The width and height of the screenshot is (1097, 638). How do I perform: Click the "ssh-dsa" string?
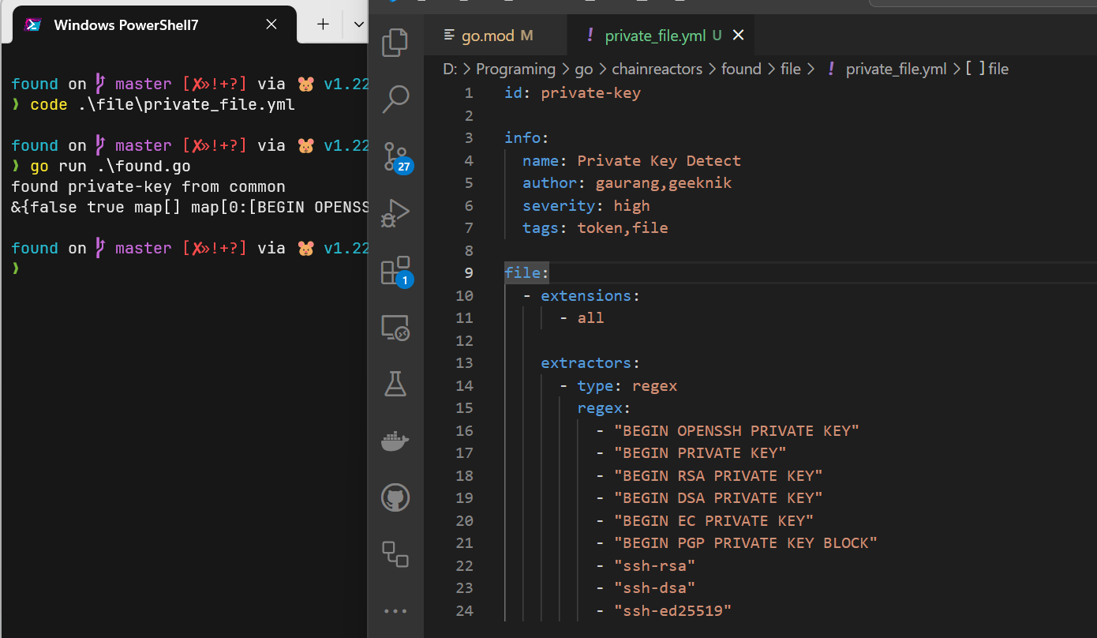(x=654, y=588)
